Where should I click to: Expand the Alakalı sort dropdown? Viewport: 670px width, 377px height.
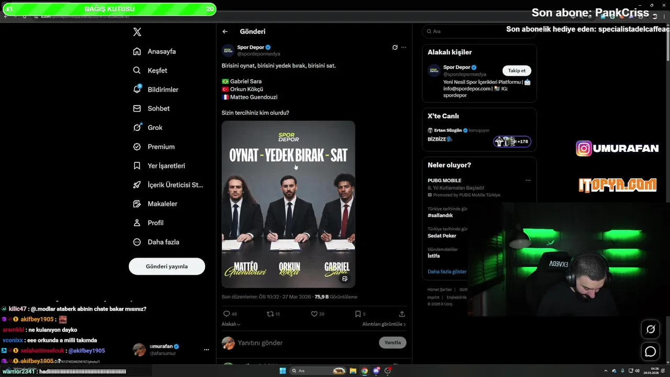[x=231, y=324]
